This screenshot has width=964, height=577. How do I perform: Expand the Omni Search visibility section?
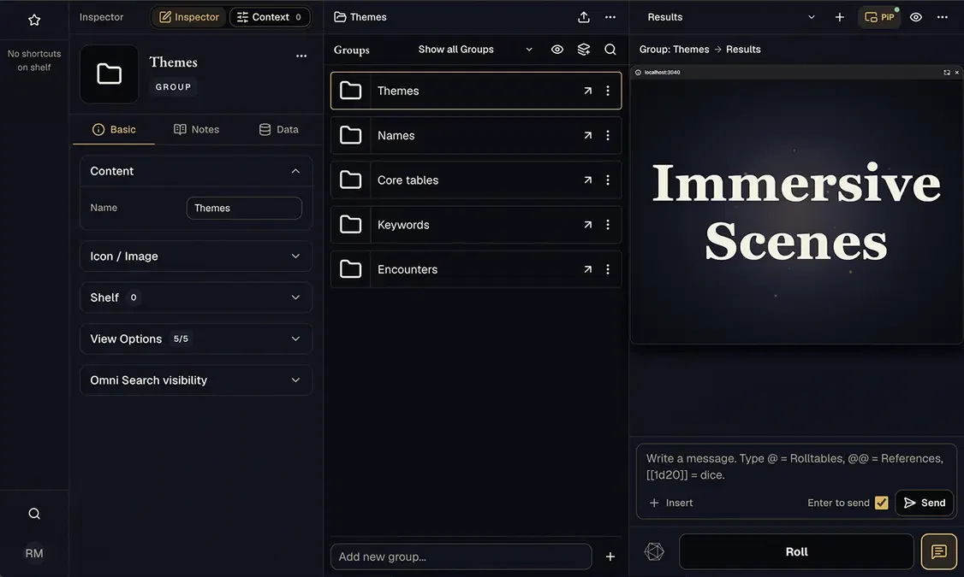point(196,380)
